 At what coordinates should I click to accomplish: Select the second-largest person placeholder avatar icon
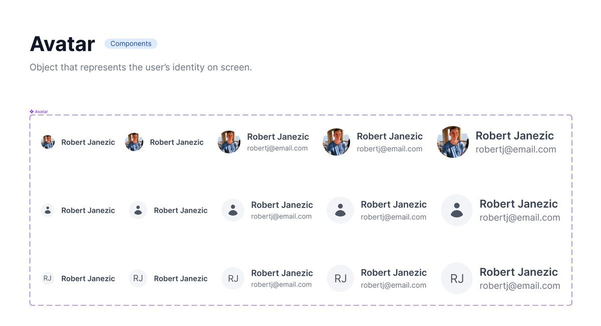340,210
